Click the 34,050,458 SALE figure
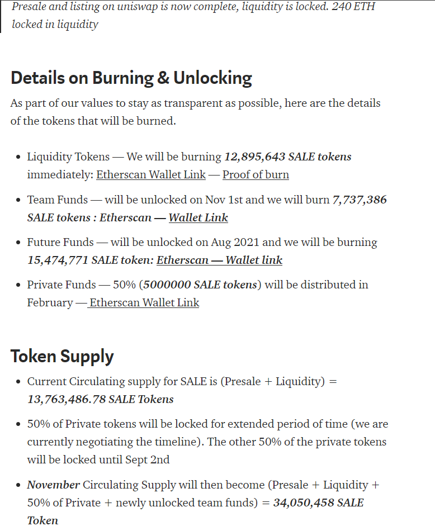 tap(318, 503)
